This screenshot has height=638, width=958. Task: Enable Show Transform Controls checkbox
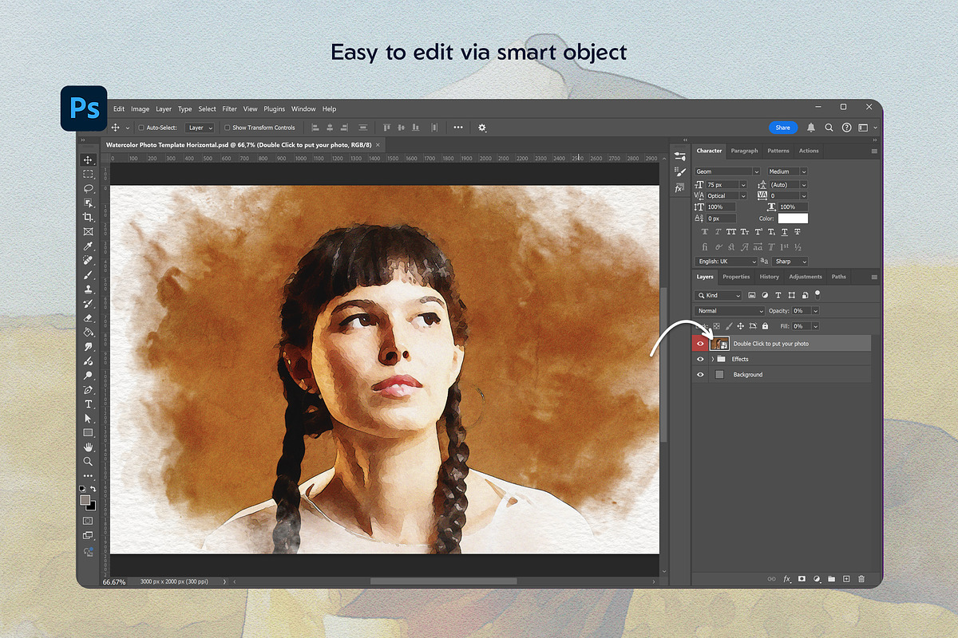pos(227,128)
